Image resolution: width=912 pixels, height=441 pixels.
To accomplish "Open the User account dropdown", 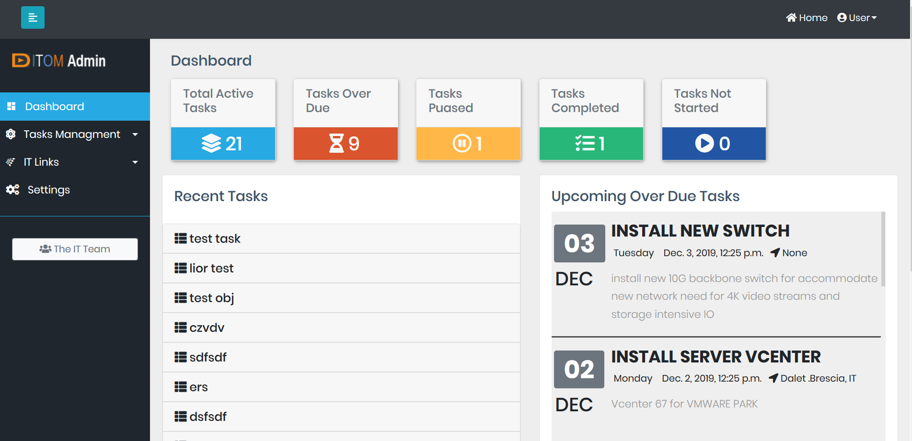I will pyautogui.click(x=857, y=17).
